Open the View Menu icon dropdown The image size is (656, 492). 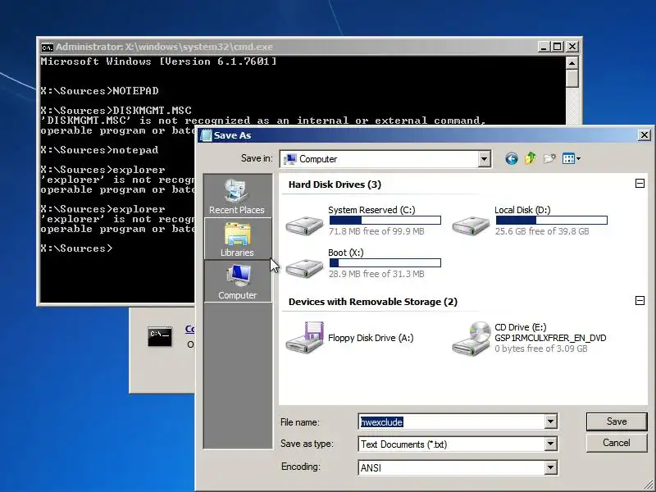(x=572, y=158)
